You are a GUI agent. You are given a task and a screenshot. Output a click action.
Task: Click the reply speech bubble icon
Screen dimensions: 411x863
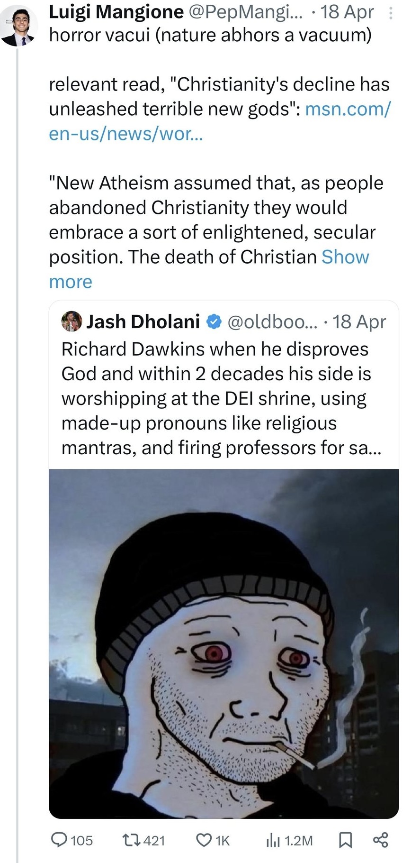(x=59, y=840)
